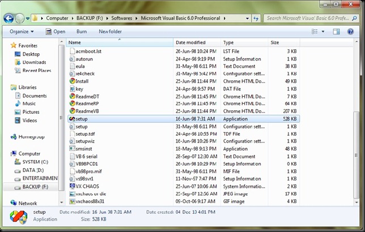Image resolution: width=365 pixels, height=232 pixels.
Task: Click the magnifier icon in the search box
Action: click(x=354, y=18)
